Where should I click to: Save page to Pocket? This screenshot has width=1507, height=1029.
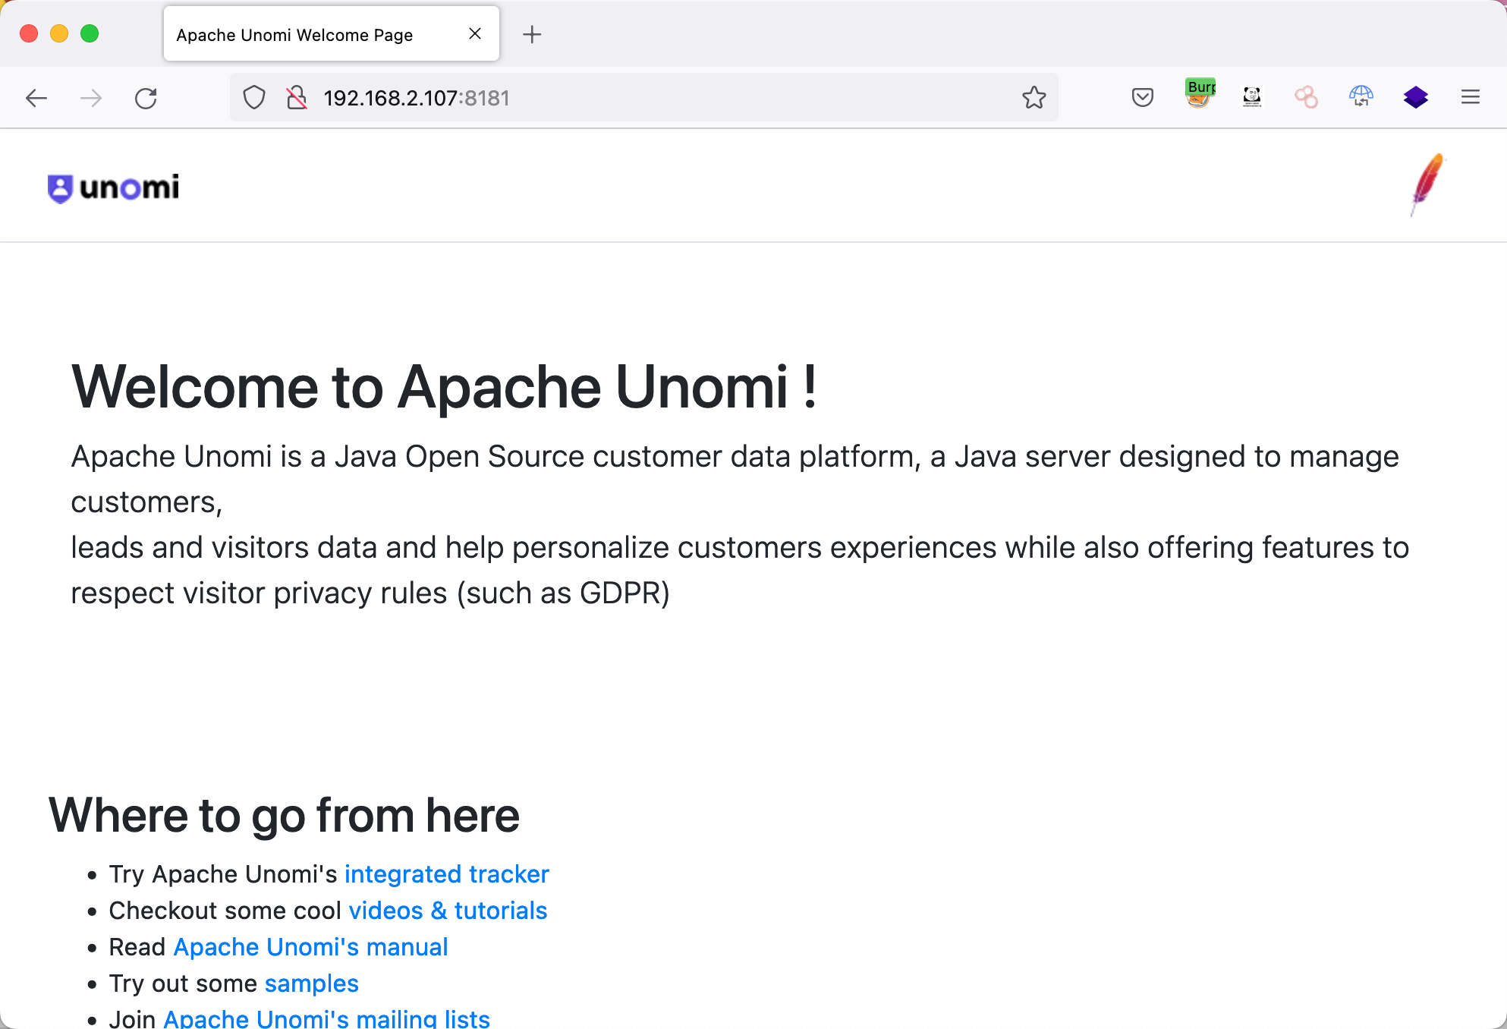1142,97
